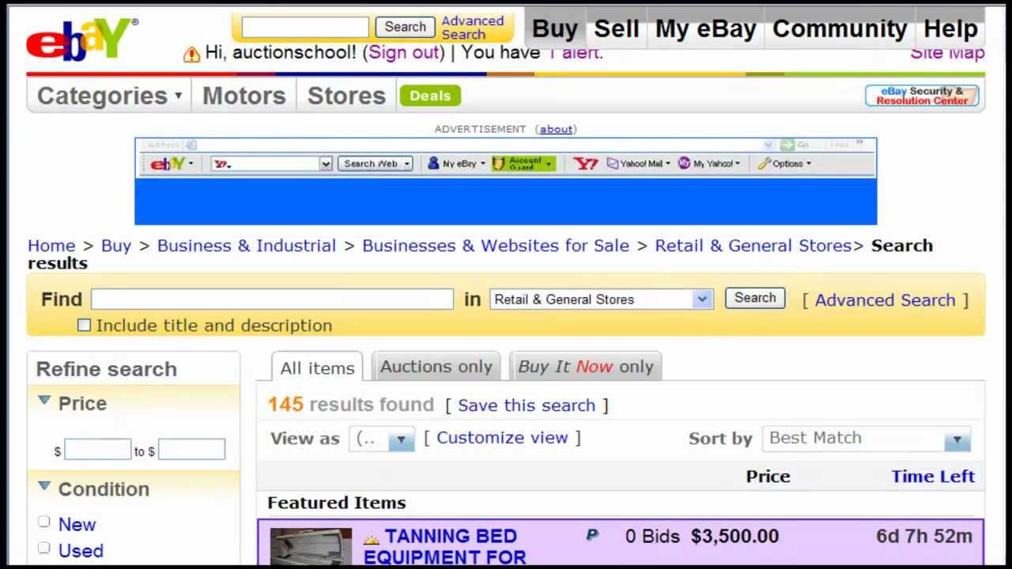Click the Yahoo! Mail envelope in the ad toolbar
The image size is (1012, 569).
[613, 164]
